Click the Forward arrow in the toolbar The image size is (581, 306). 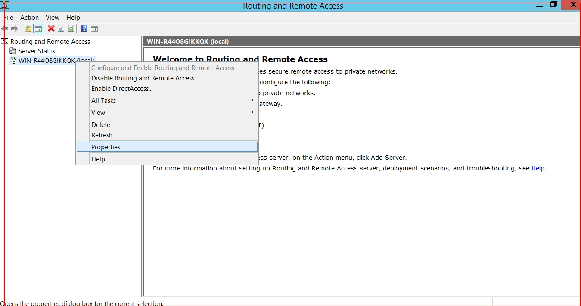[15, 29]
